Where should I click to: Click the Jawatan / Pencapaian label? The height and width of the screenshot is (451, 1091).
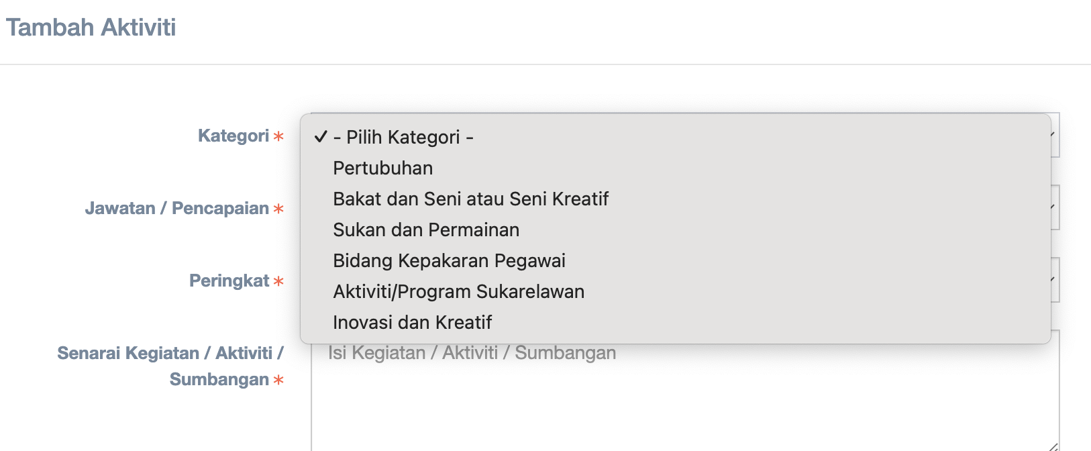click(176, 208)
